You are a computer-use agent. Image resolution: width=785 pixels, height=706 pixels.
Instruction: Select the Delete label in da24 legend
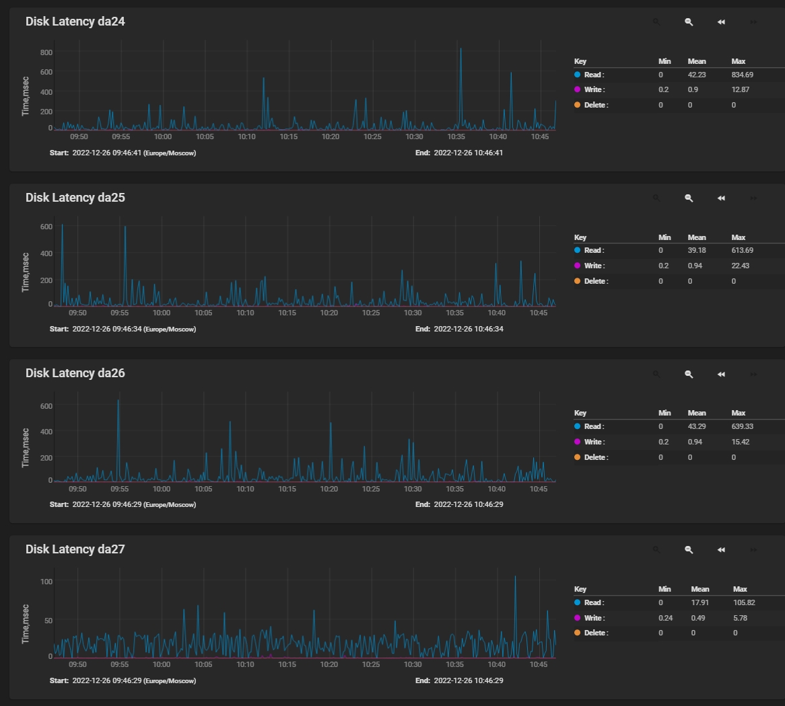(x=596, y=105)
